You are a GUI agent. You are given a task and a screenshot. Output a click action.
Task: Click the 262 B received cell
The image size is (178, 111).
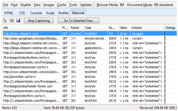point(112,82)
